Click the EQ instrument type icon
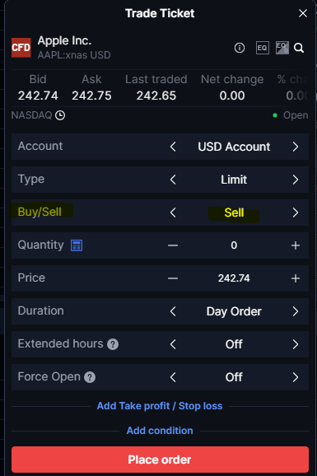 (263, 48)
